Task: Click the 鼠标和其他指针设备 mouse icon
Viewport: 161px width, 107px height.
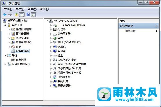Action: tap(55, 68)
